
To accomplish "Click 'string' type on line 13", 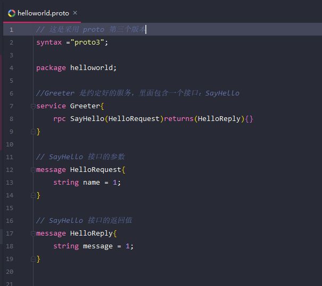I will click(66, 183).
